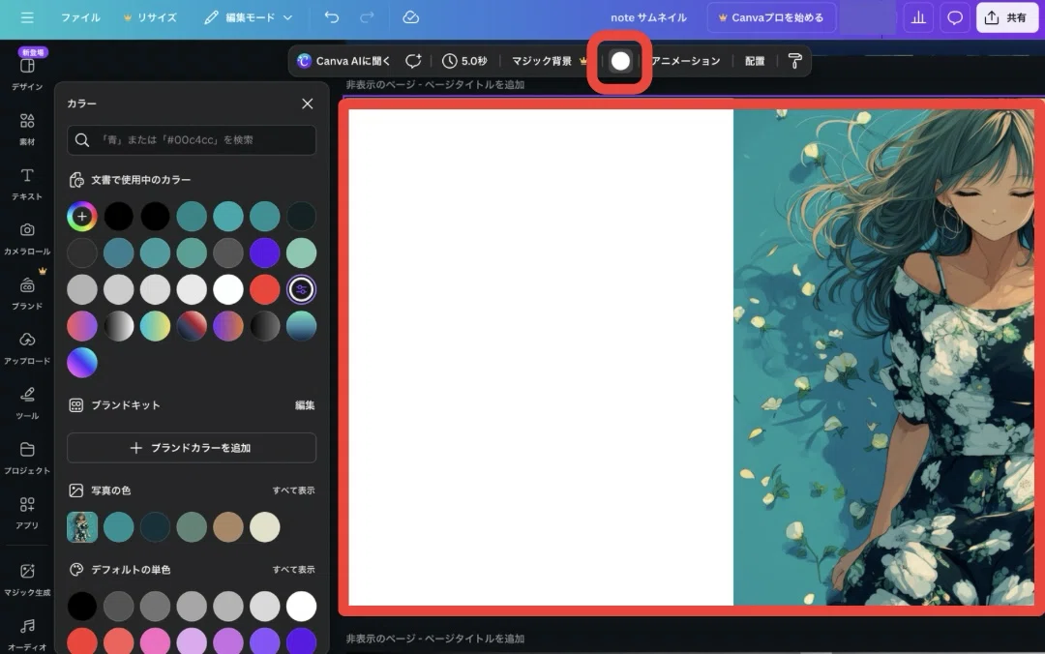Click the selected white swatch with adjust icon
Image resolution: width=1045 pixels, height=654 pixels.
click(x=301, y=289)
